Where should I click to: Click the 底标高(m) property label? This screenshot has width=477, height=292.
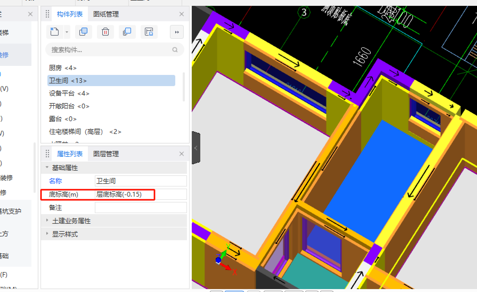coord(64,194)
